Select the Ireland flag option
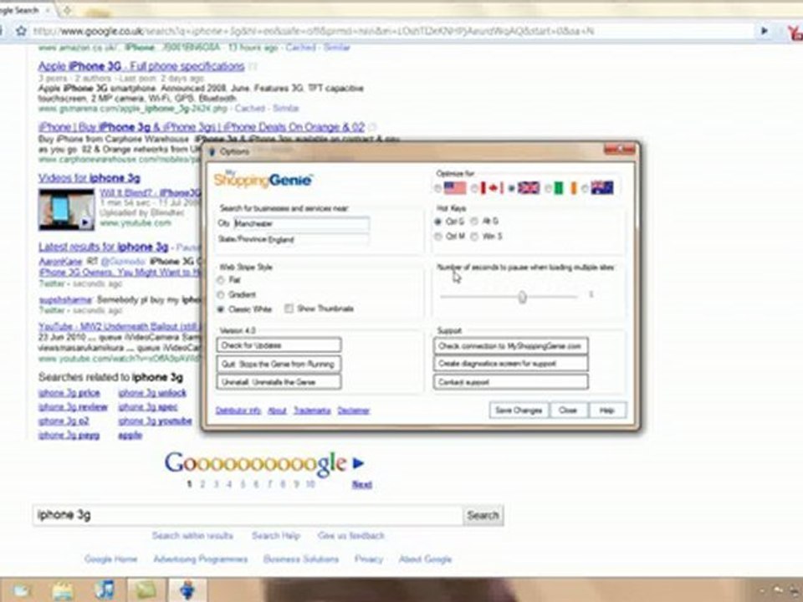 point(547,188)
